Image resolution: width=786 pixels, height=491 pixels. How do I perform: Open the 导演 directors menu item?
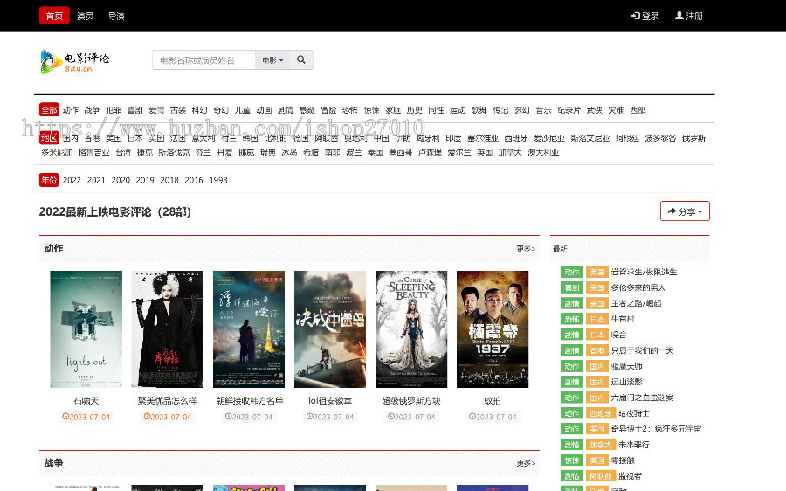[x=116, y=16]
